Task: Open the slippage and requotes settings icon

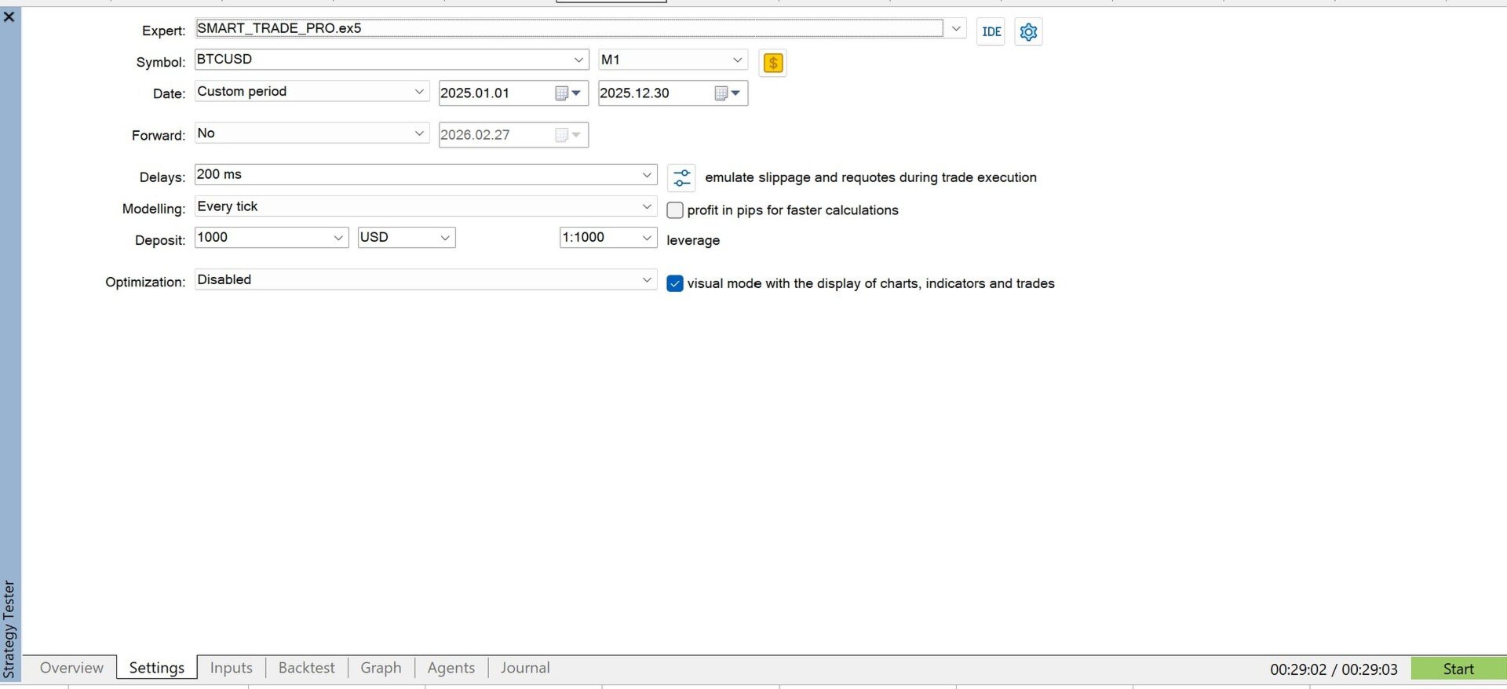Action: 681,177
